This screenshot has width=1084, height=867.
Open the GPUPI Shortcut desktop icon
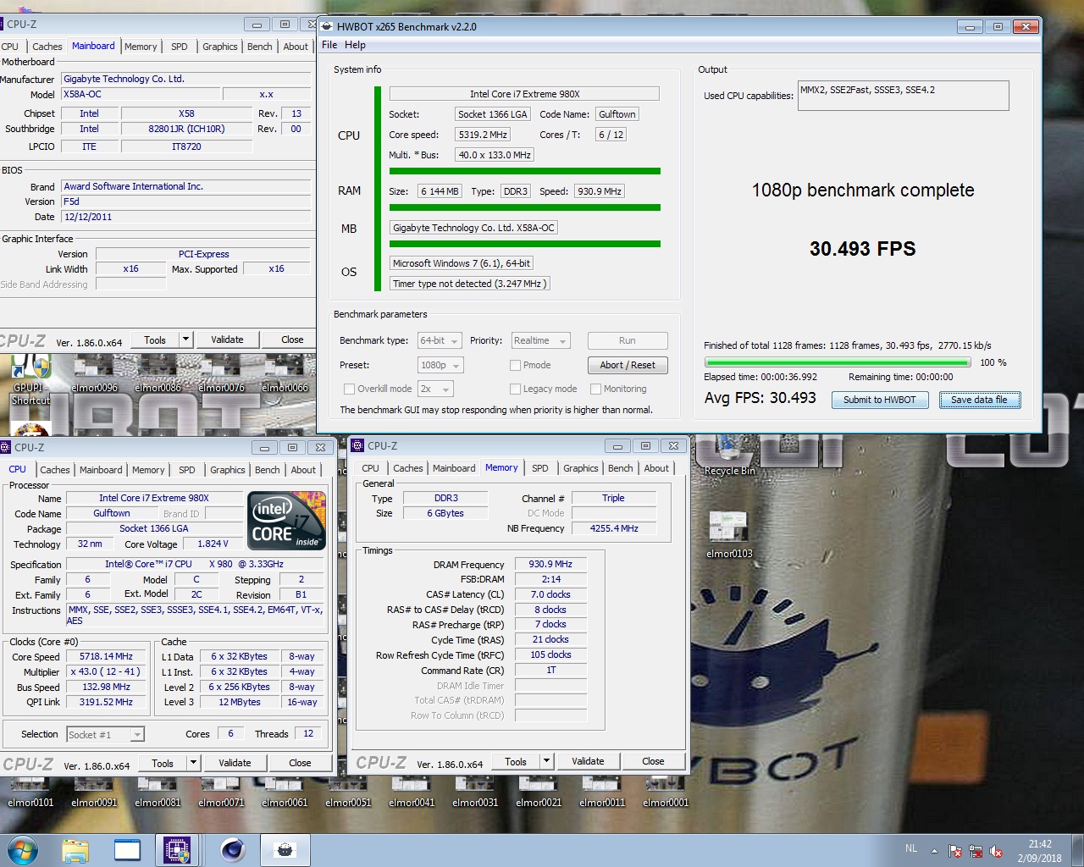[31, 379]
